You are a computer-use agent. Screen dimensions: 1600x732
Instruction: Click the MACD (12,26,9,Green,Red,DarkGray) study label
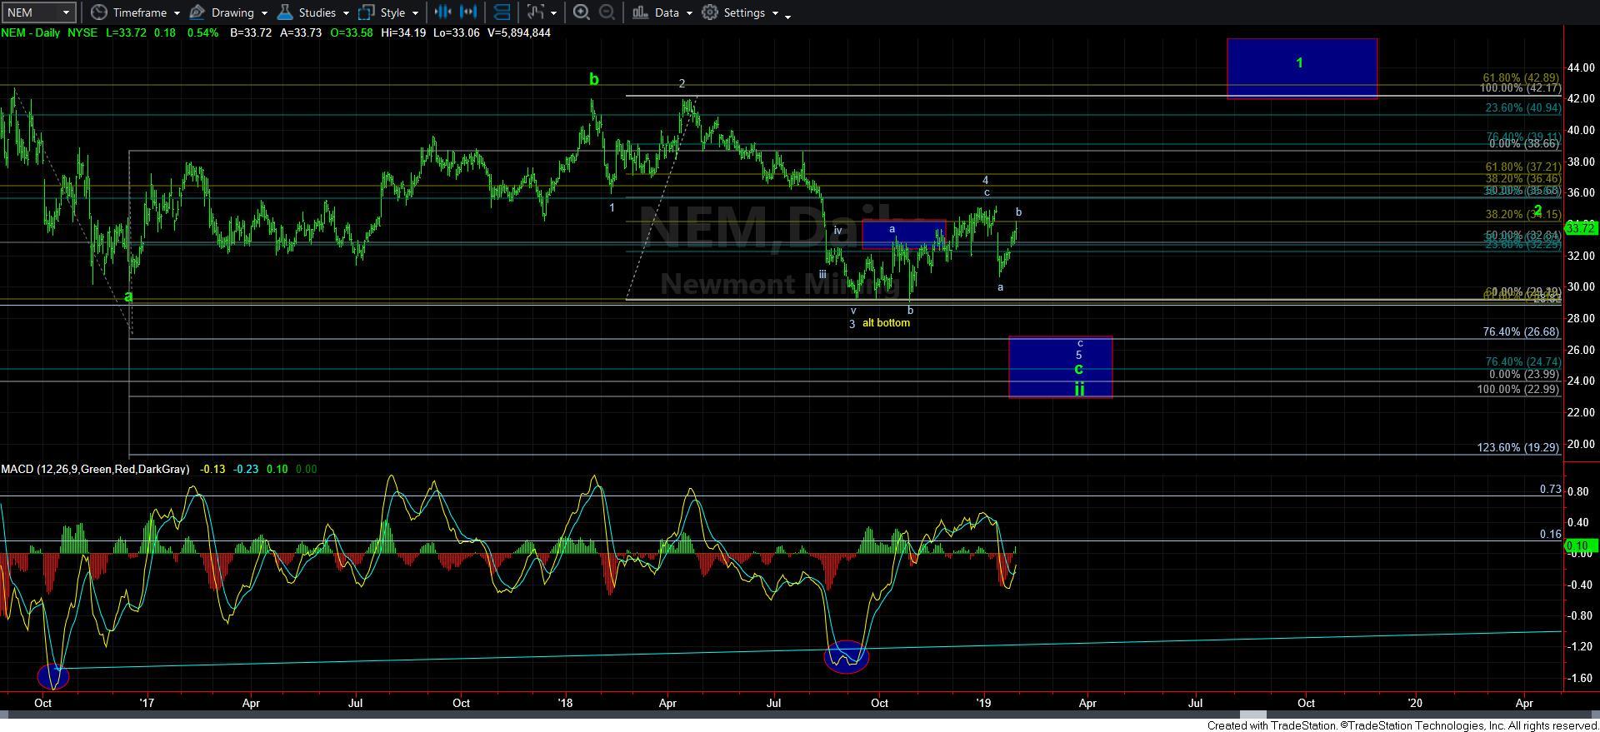pos(95,469)
